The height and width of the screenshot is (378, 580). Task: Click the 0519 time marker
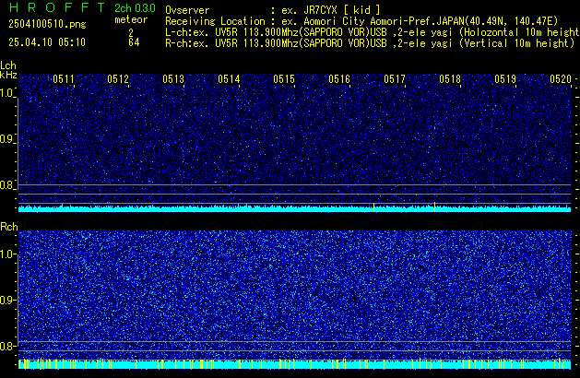[x=505, y=79]
